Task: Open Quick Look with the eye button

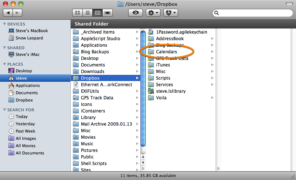Action: 136,13
